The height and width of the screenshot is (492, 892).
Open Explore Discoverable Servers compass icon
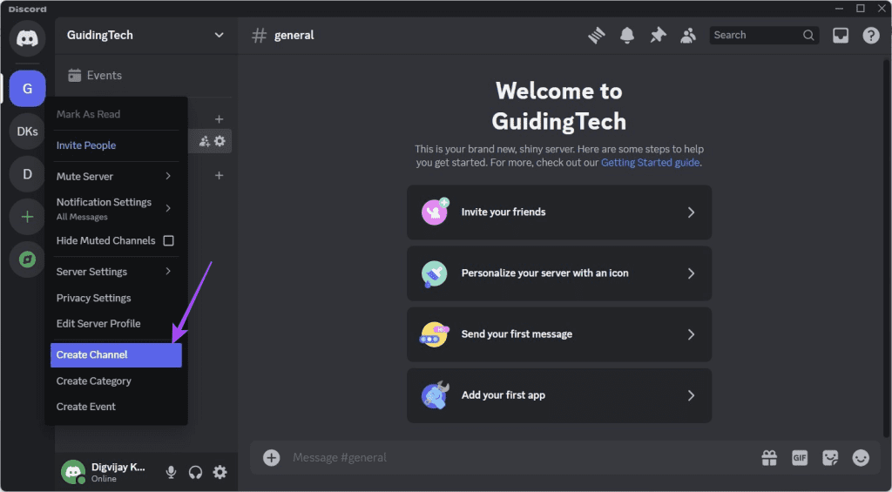(27, 259)
